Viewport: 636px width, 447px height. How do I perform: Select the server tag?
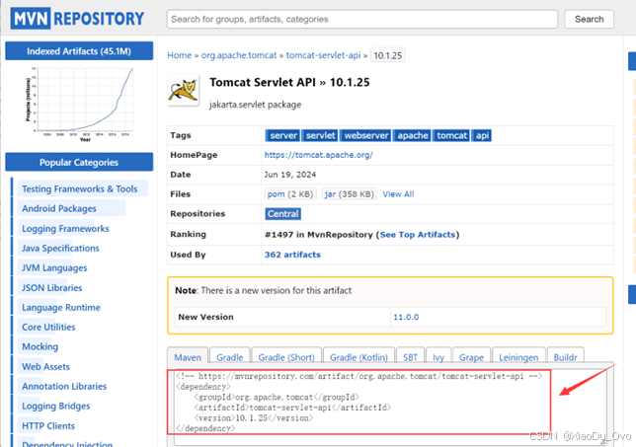282,135
